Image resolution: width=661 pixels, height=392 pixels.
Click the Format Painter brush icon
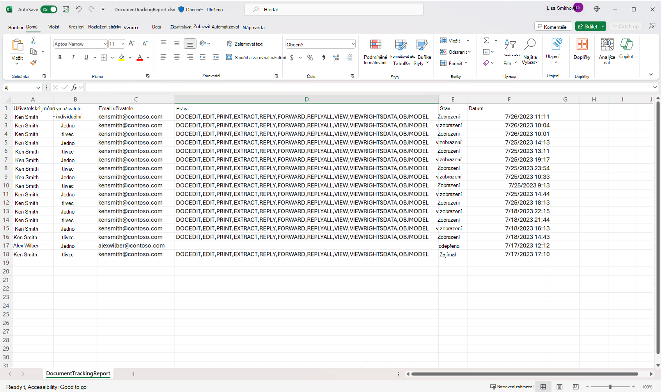click(34, 62)
